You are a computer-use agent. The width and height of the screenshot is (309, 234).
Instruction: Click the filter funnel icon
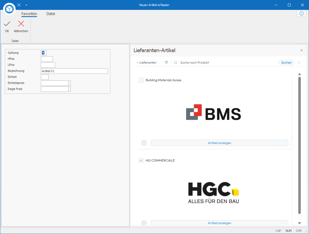166,63
